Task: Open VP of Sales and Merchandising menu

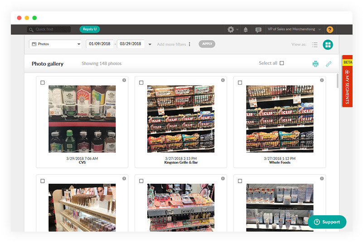Action: pyautogui.click(x=294, y=29)
